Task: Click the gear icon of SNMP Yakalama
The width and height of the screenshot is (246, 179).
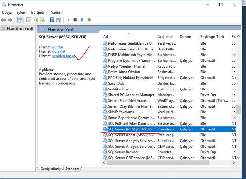Action: coord(105,112)
